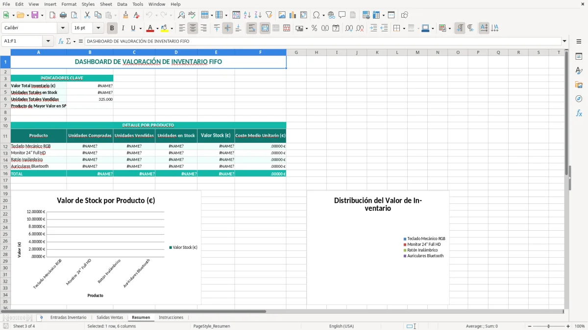Viewport: 588px width, 330px height.
Task: Click the zoom percentage 100%
Action: coord(580,326)
